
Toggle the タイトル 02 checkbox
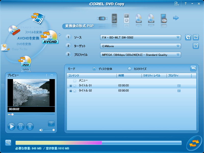click(x=75, y=91)
